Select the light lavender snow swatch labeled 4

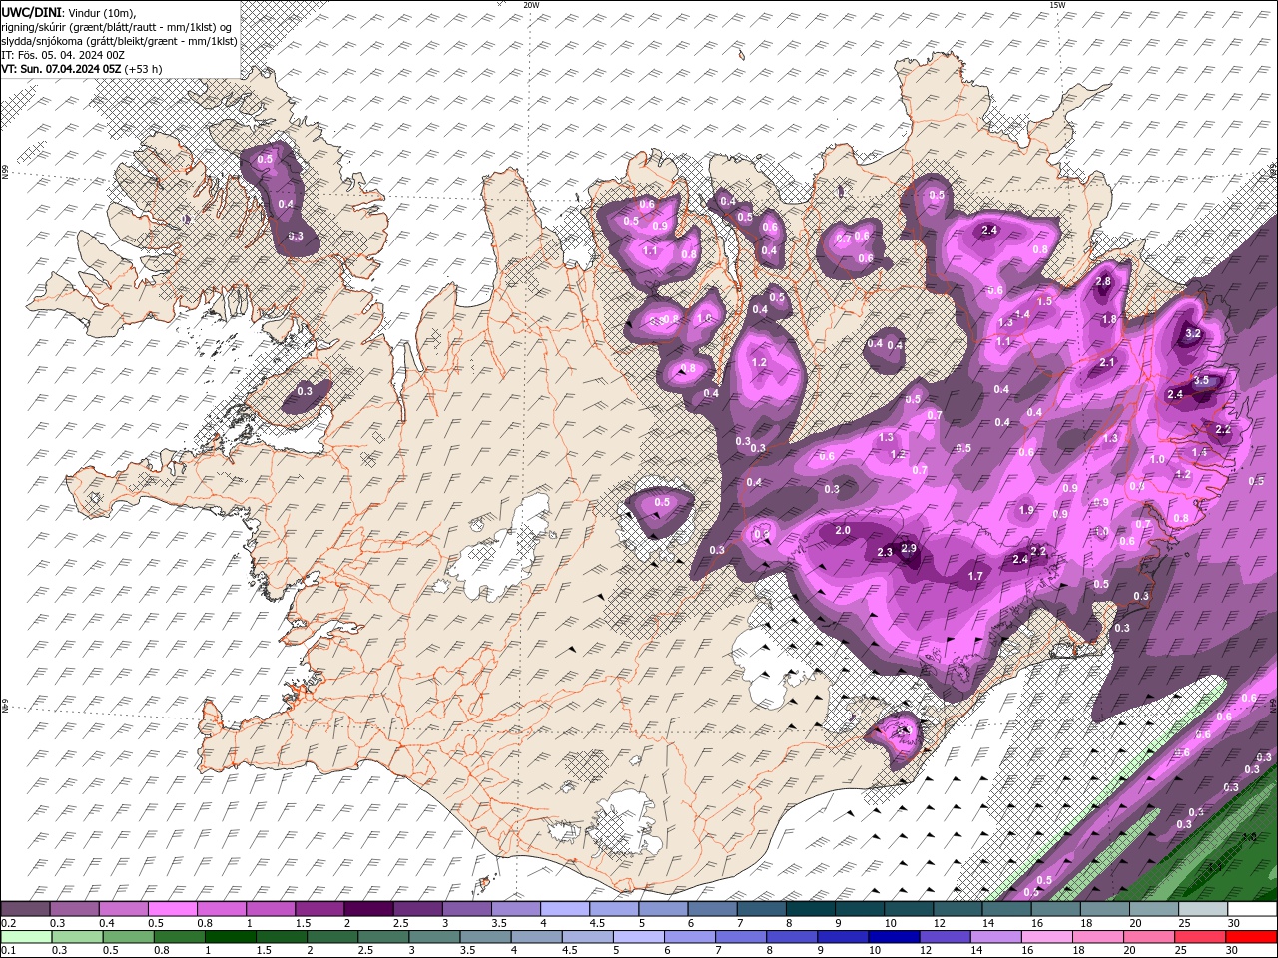click(565, 909)
